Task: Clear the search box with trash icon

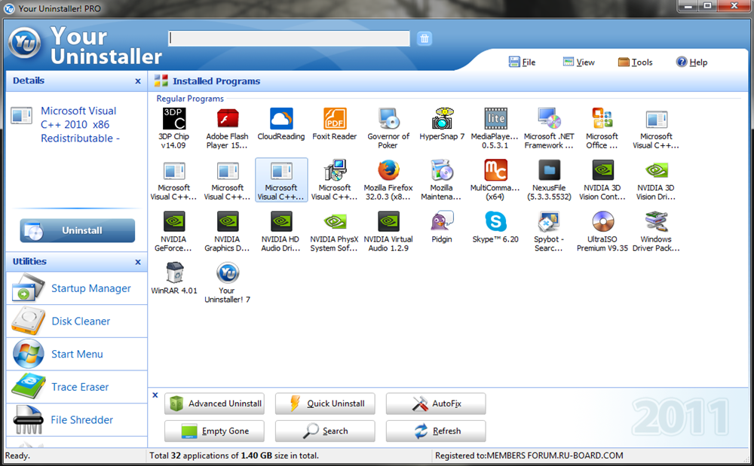Action: 424,38
